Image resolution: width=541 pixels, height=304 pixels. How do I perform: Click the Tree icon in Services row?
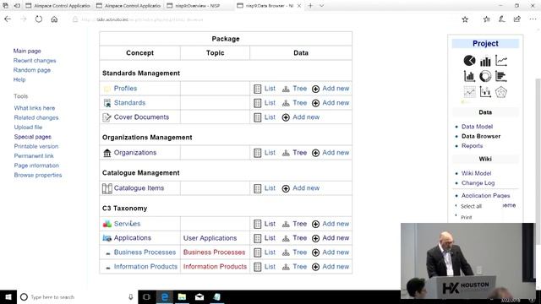coord(286,224)
